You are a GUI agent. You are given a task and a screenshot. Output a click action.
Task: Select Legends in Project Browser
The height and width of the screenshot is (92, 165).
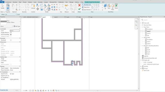point(146,56)
